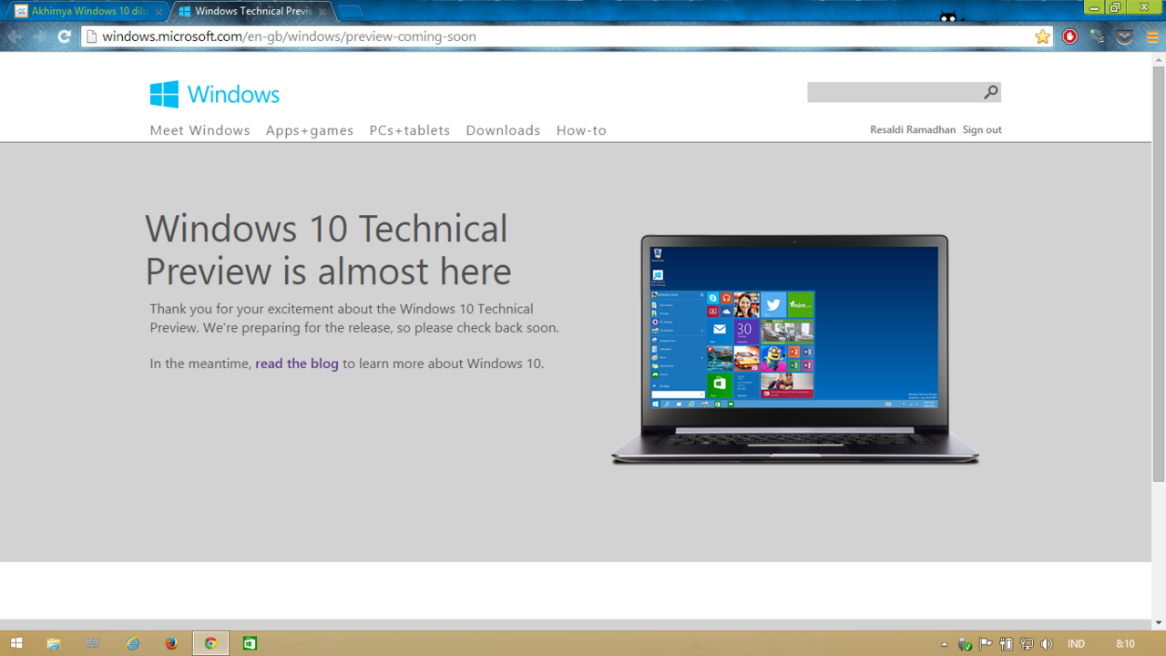
Task: Open PCs+tablets menu
Action: 410,130
